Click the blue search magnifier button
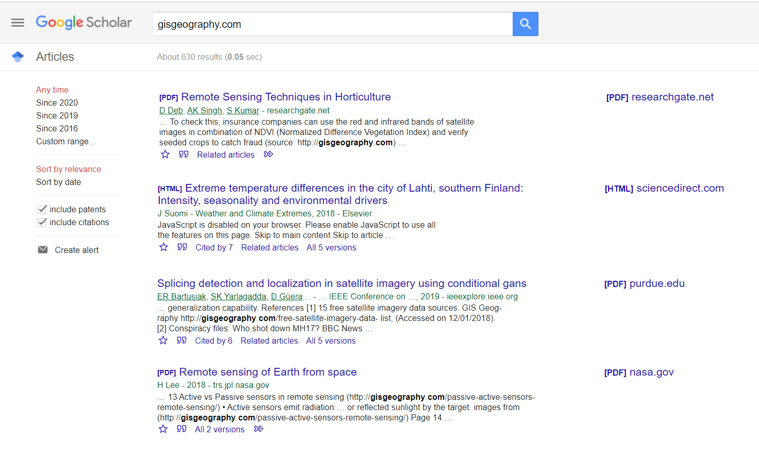The width and height of the screenshot is (759, 457). tap(525, 24)
